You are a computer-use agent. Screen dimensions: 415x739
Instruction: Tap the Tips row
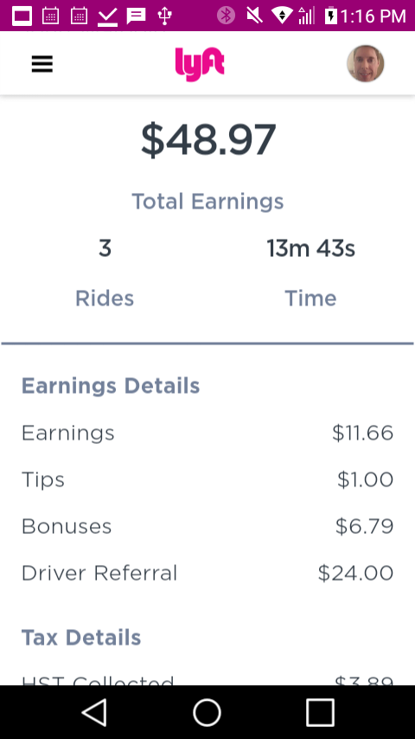coord(207,479)
